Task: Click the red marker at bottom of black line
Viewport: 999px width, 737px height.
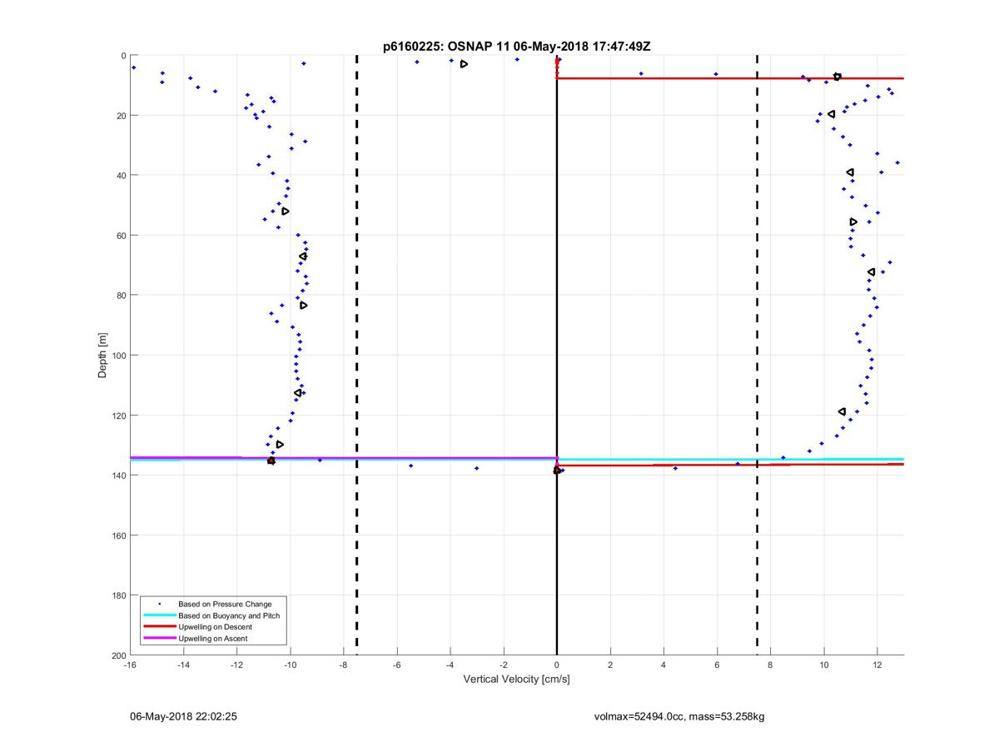Action: [x=557, y=471]
